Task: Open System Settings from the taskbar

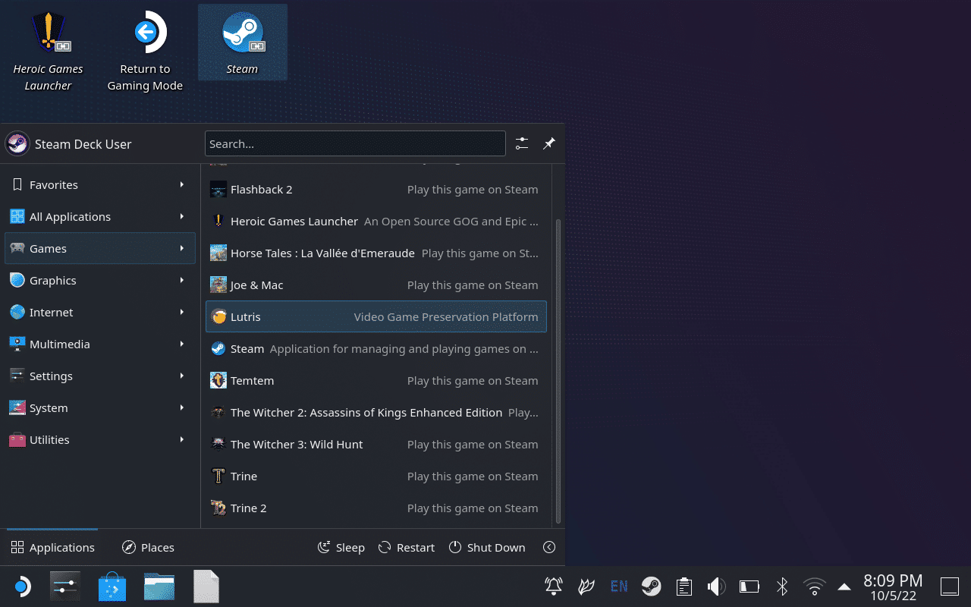Action: point(65,587)
